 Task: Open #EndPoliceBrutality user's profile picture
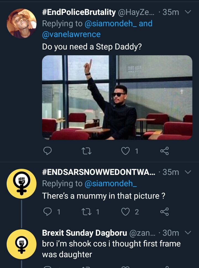click(x=21, y=23)
